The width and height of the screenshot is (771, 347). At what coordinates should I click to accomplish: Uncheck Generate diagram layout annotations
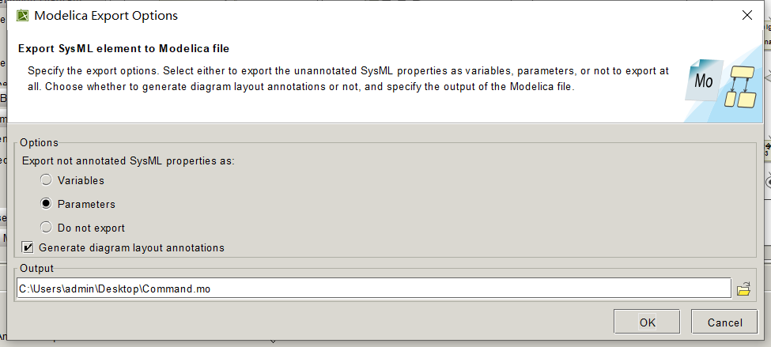pyautogui.click(x=28, y=247)
